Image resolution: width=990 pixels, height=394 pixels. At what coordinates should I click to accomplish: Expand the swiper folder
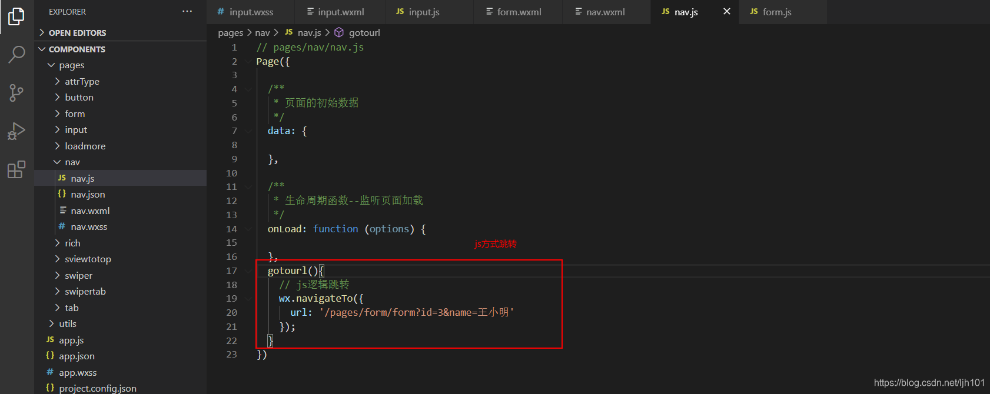120,275
